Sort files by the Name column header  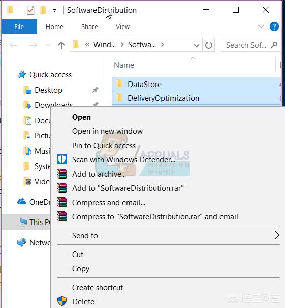click(124, 65)
